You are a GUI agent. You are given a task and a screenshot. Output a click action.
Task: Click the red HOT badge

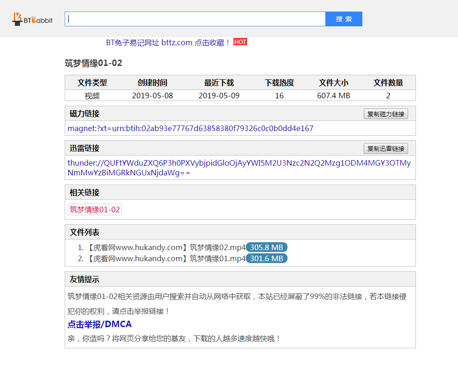click(x=240, y=42)
